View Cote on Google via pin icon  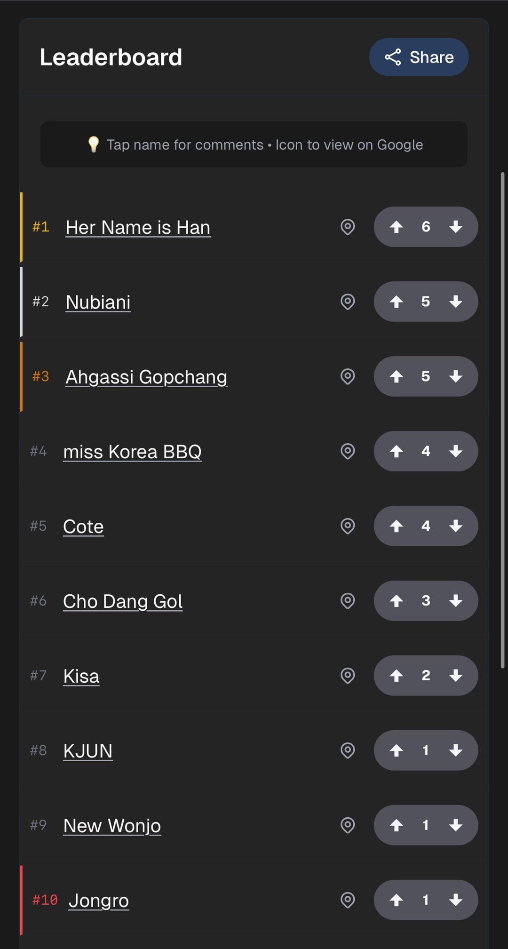[x=348, y=526]
